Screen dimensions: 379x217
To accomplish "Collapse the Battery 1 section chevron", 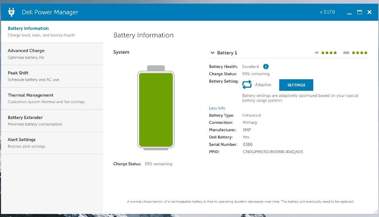I will click(212, 53).
